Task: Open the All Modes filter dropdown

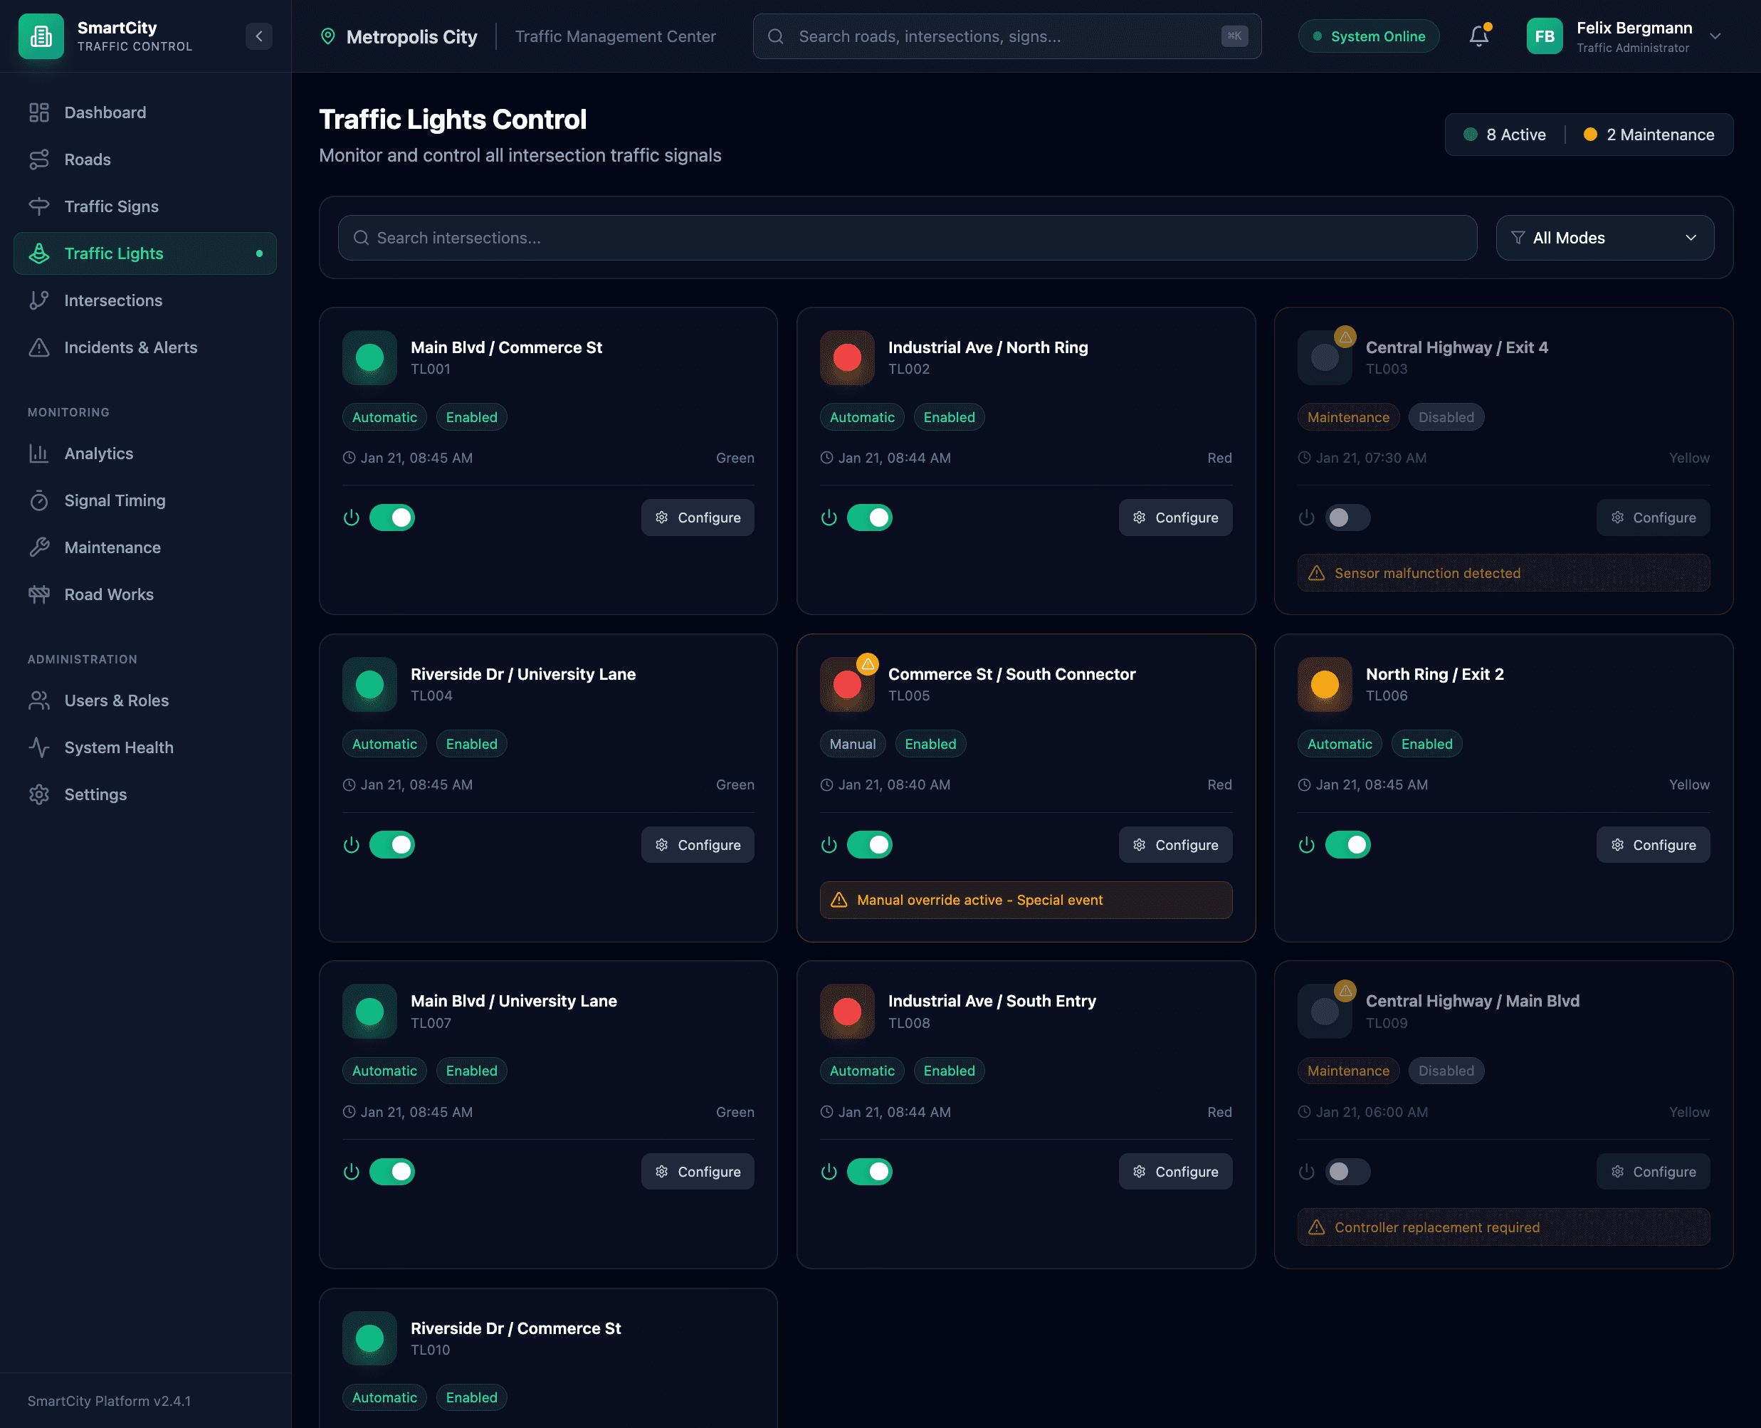Action: coord(1604,238)
